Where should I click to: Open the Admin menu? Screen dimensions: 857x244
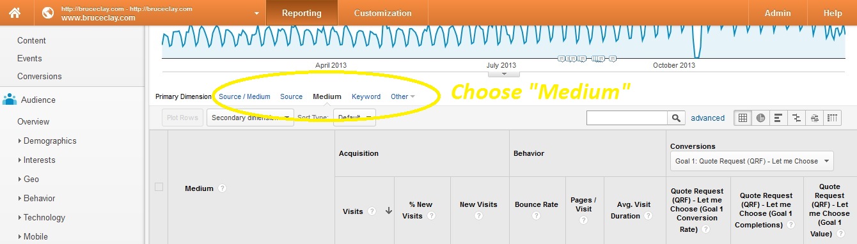tap(778, 13)
